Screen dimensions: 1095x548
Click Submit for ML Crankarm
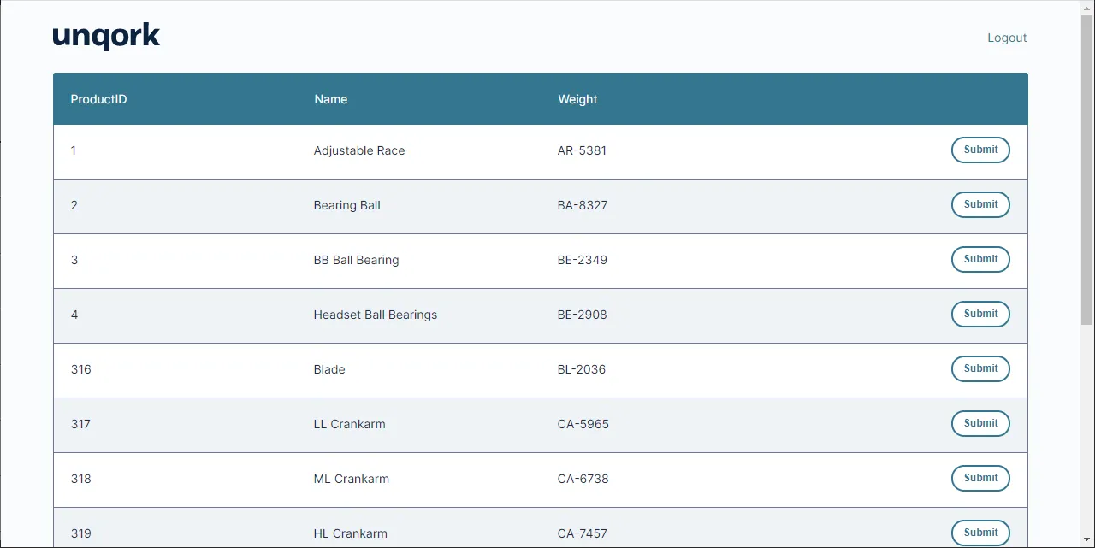coord(980,478)
